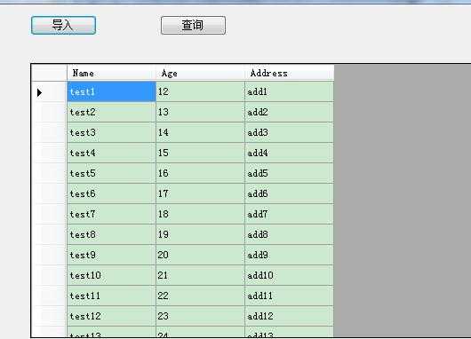Select the add6 address cell
Screen dimensions: 471x339
(290, 193)
